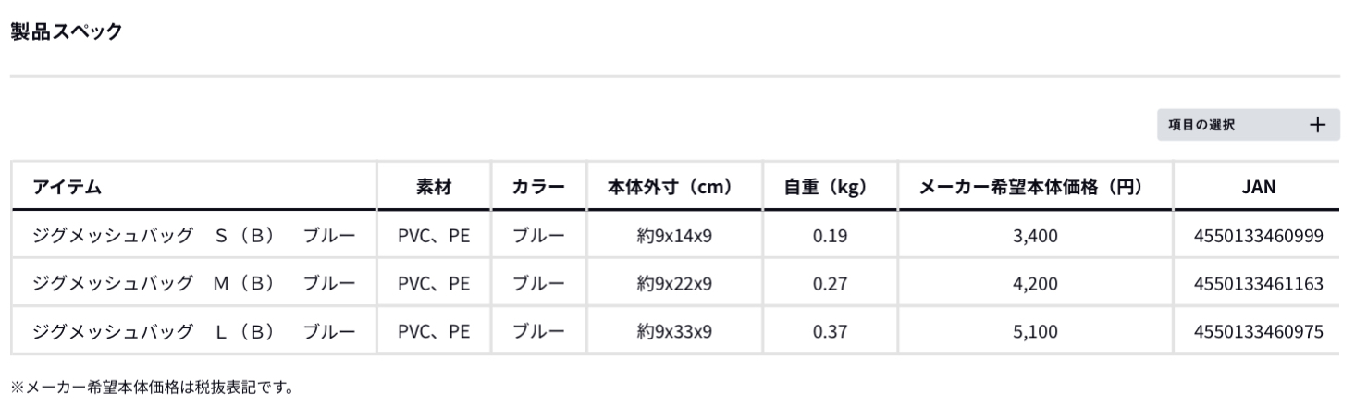The height and width of the screenshot is (407, 1355).
Task: Click the JAN column header
Action: 1258,187
